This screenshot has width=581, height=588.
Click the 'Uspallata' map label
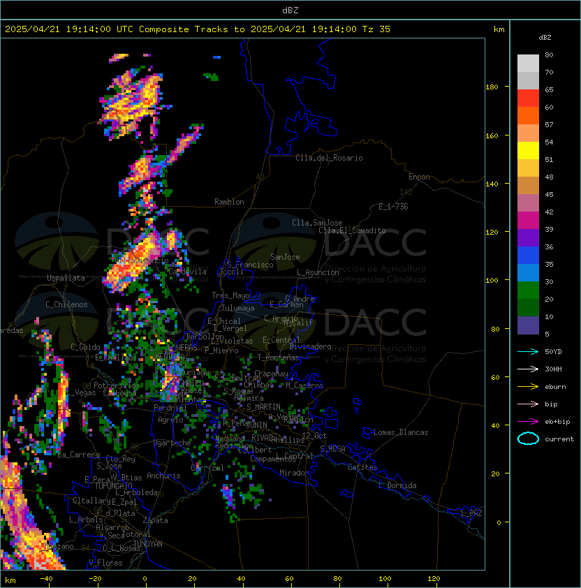tap(66, 278)
